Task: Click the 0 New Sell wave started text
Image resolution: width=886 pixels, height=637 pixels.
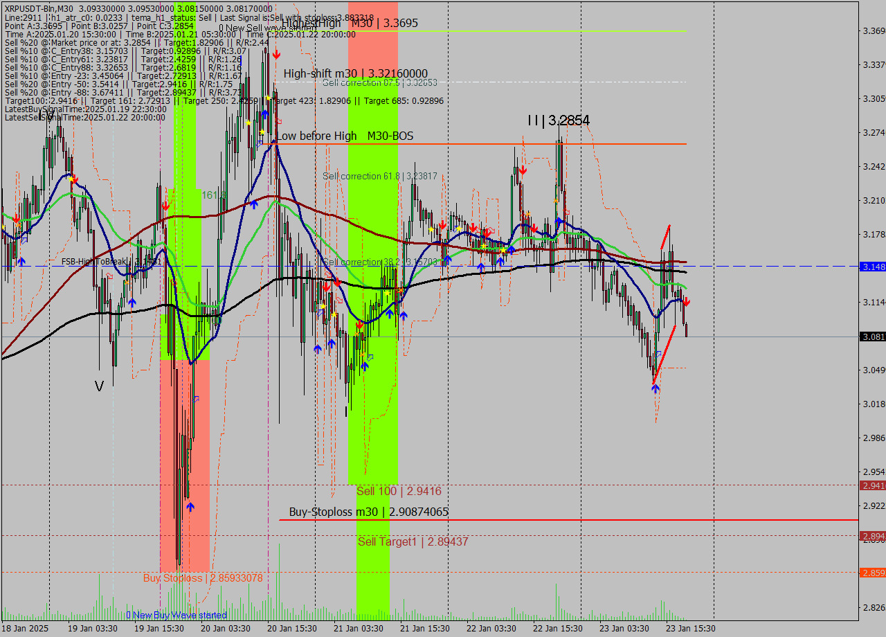Action: click(x=267, y=28)
